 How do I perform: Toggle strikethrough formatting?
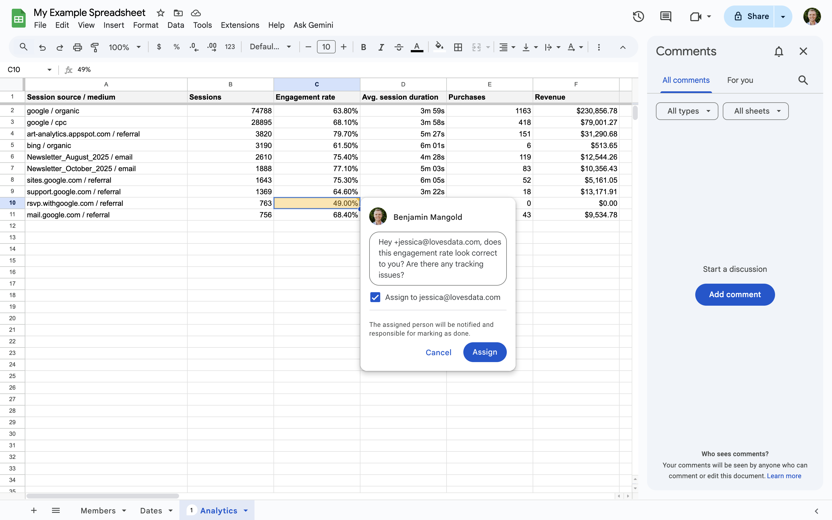point(398,47)
